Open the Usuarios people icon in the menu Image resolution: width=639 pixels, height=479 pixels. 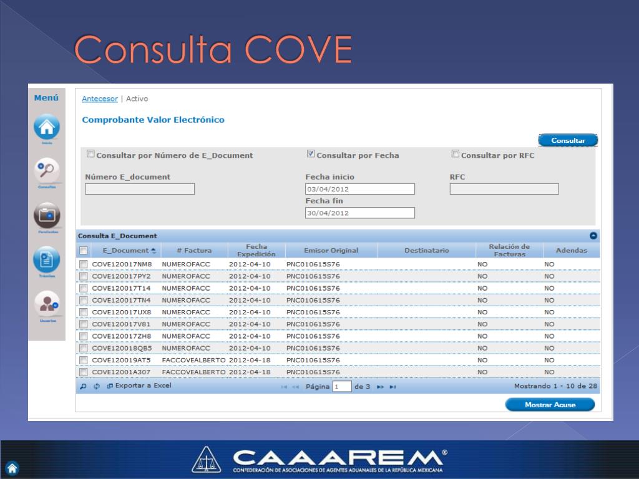click(47, 304)
